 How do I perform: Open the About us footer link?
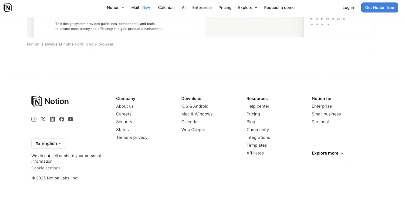coord(125,106)
